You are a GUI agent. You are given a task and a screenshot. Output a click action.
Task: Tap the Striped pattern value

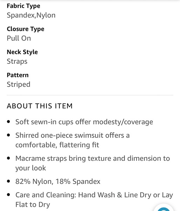(x=19, y=84)
